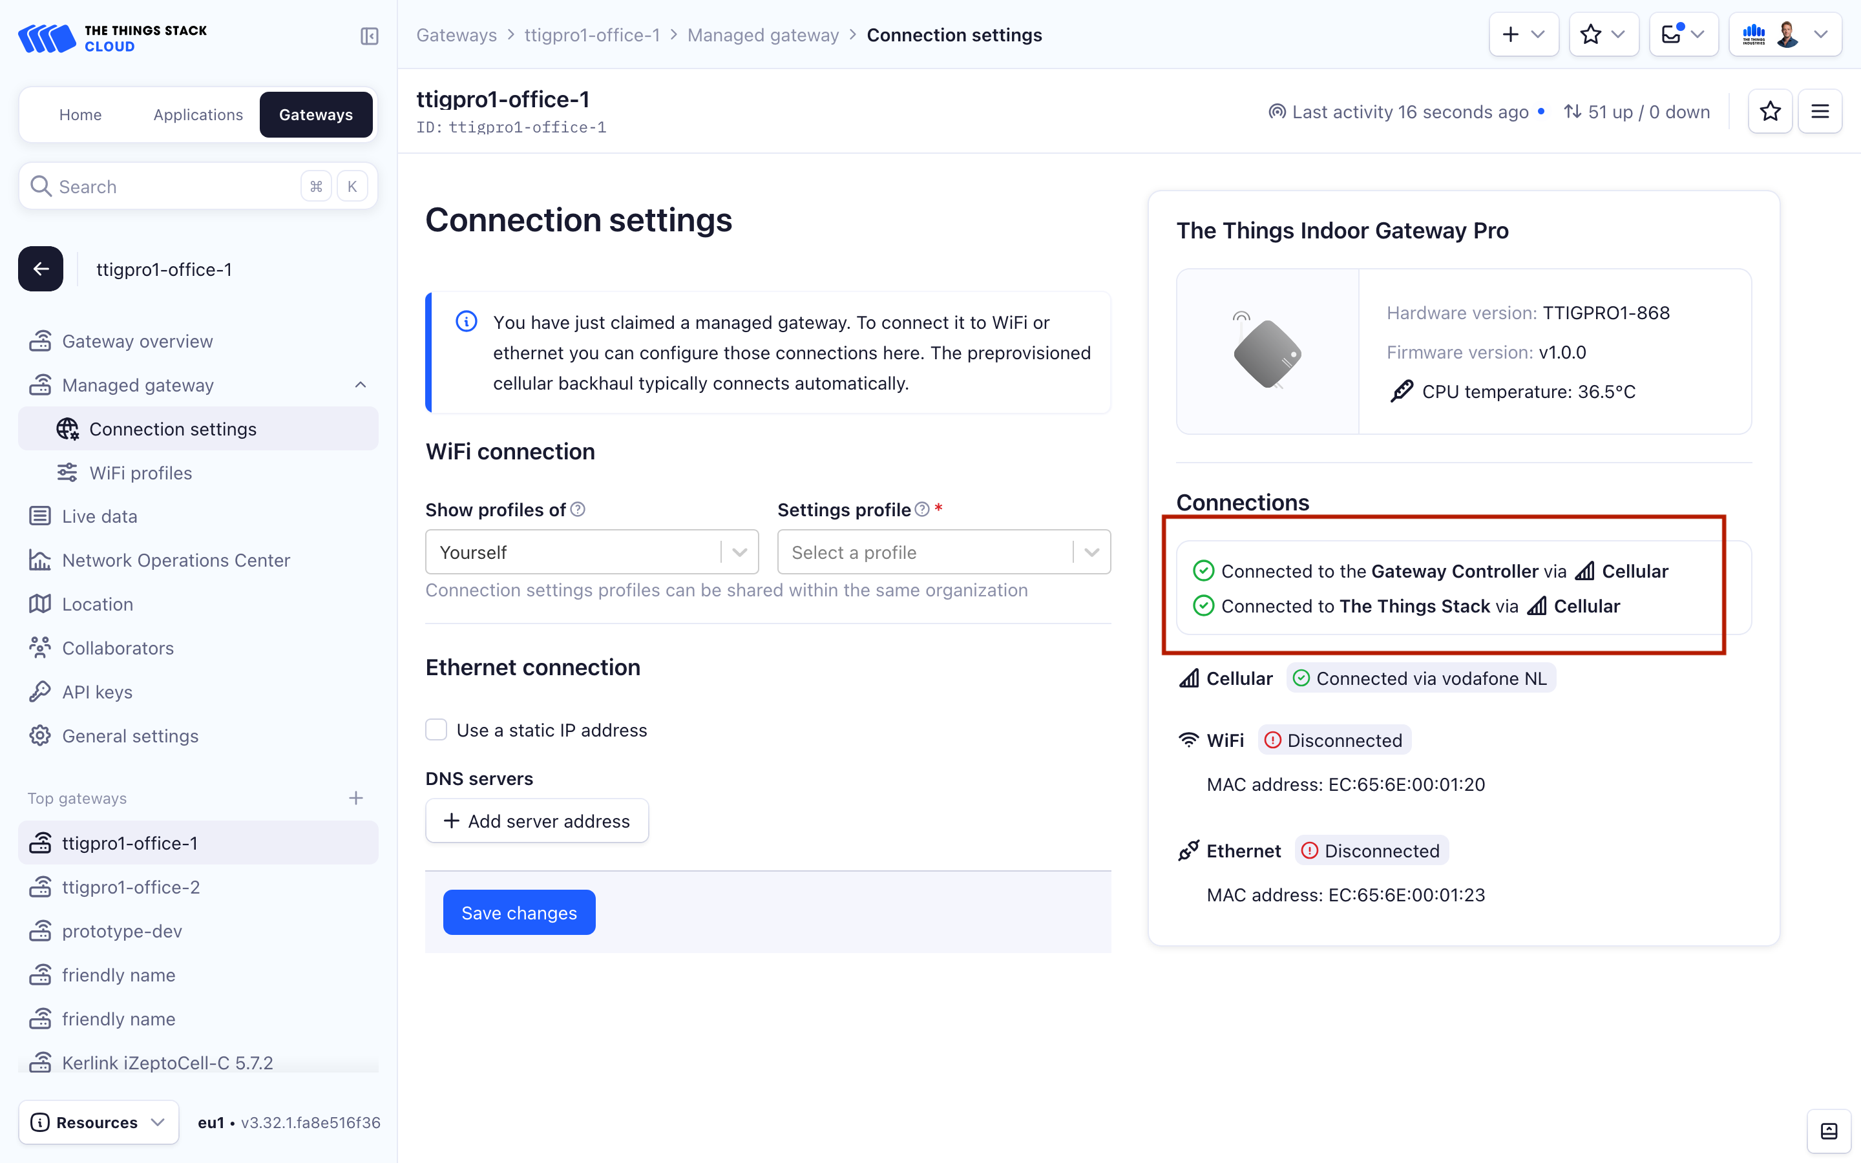Collapse the sidebar with the panel icon
Image resolution: width=1861 pixels, height=1163 pixels.
click(x=369, y=36)
